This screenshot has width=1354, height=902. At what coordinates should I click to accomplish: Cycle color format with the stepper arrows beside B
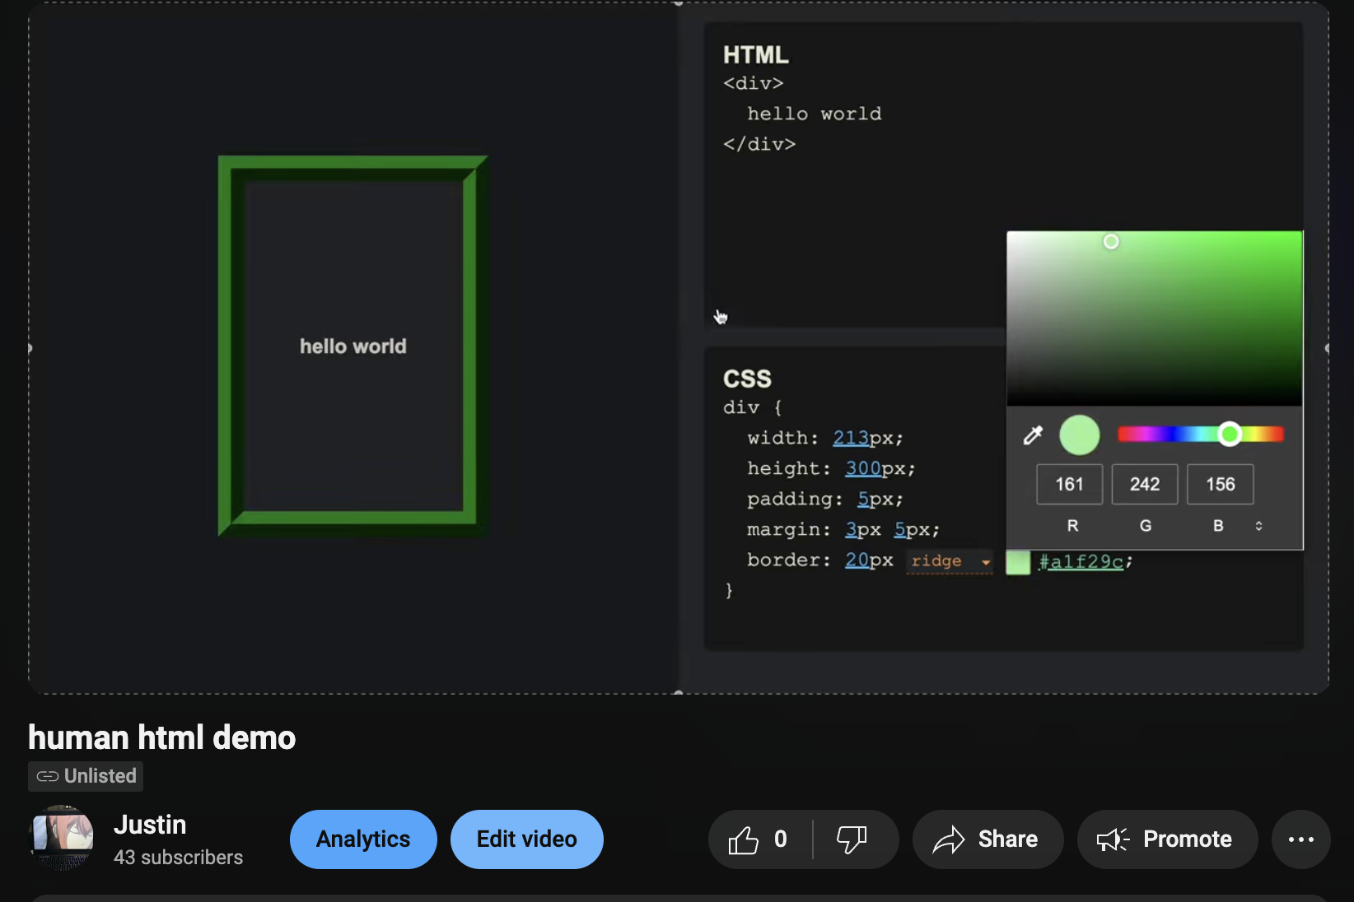coord(1259,525)
